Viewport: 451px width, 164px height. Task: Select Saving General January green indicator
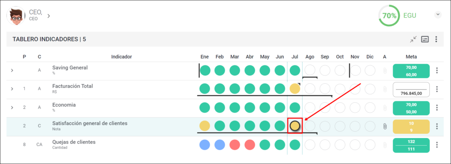205,71
